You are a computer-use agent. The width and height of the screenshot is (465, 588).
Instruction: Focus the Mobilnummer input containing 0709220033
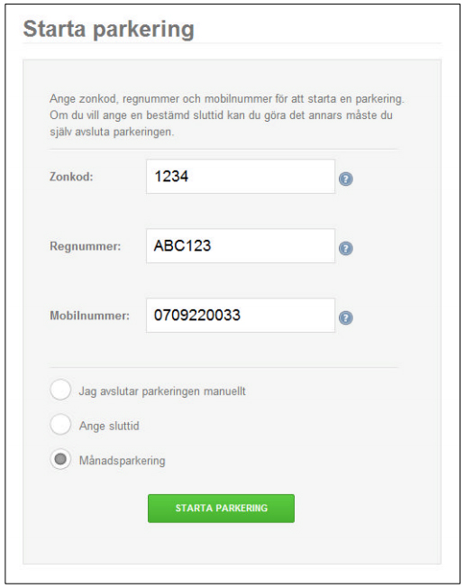click(x=241, y=316)
